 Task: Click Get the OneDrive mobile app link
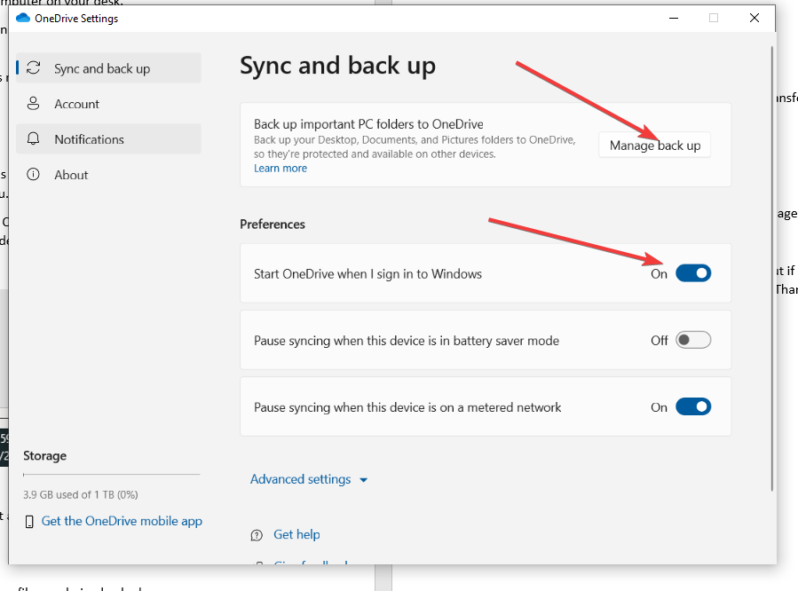coord(122,521)
